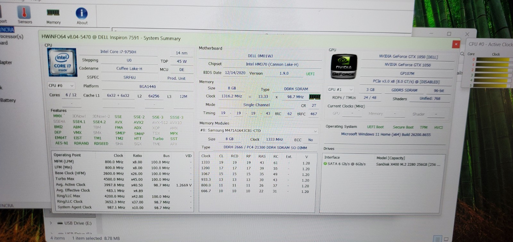This screenshot has height=242, width=513.
Task: Click the 45 W TDP value
Action: coord(181,61)
